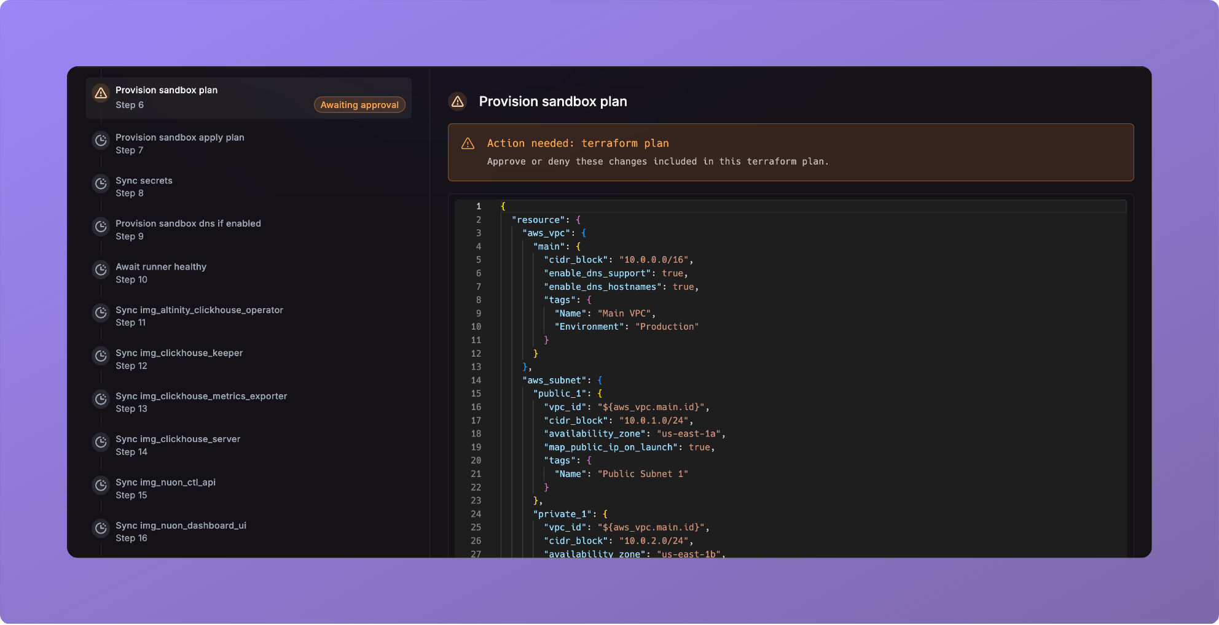
Task: Click the "public_1" key
Action: [x=560, y=394]
